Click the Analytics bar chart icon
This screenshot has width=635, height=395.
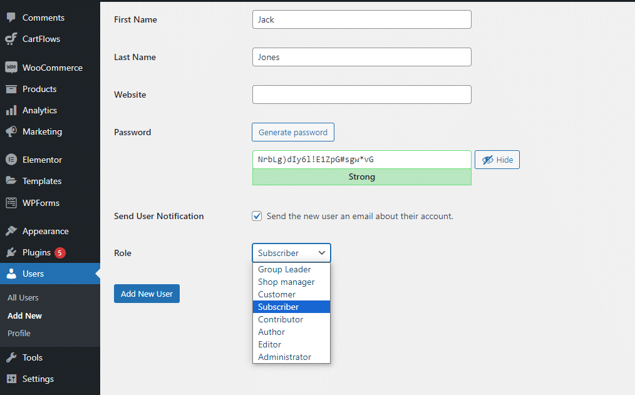coord(11,110)
